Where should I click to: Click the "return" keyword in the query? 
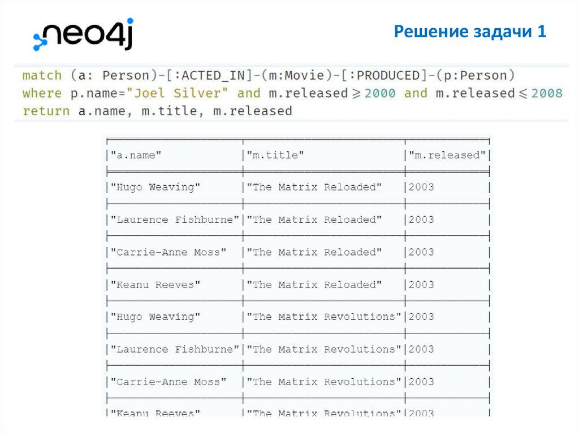(46, 111)
